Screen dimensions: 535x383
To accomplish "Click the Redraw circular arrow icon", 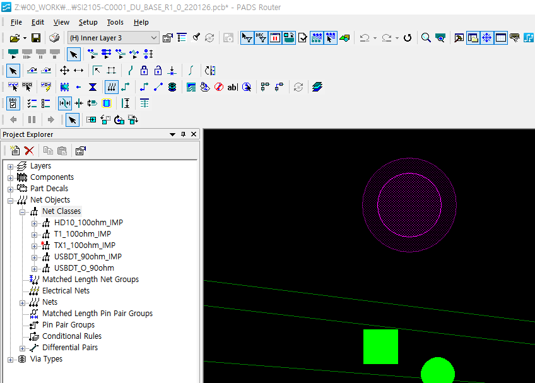I will coord(408,38).
